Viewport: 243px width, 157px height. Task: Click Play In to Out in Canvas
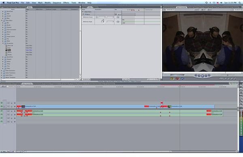(199, 76)
